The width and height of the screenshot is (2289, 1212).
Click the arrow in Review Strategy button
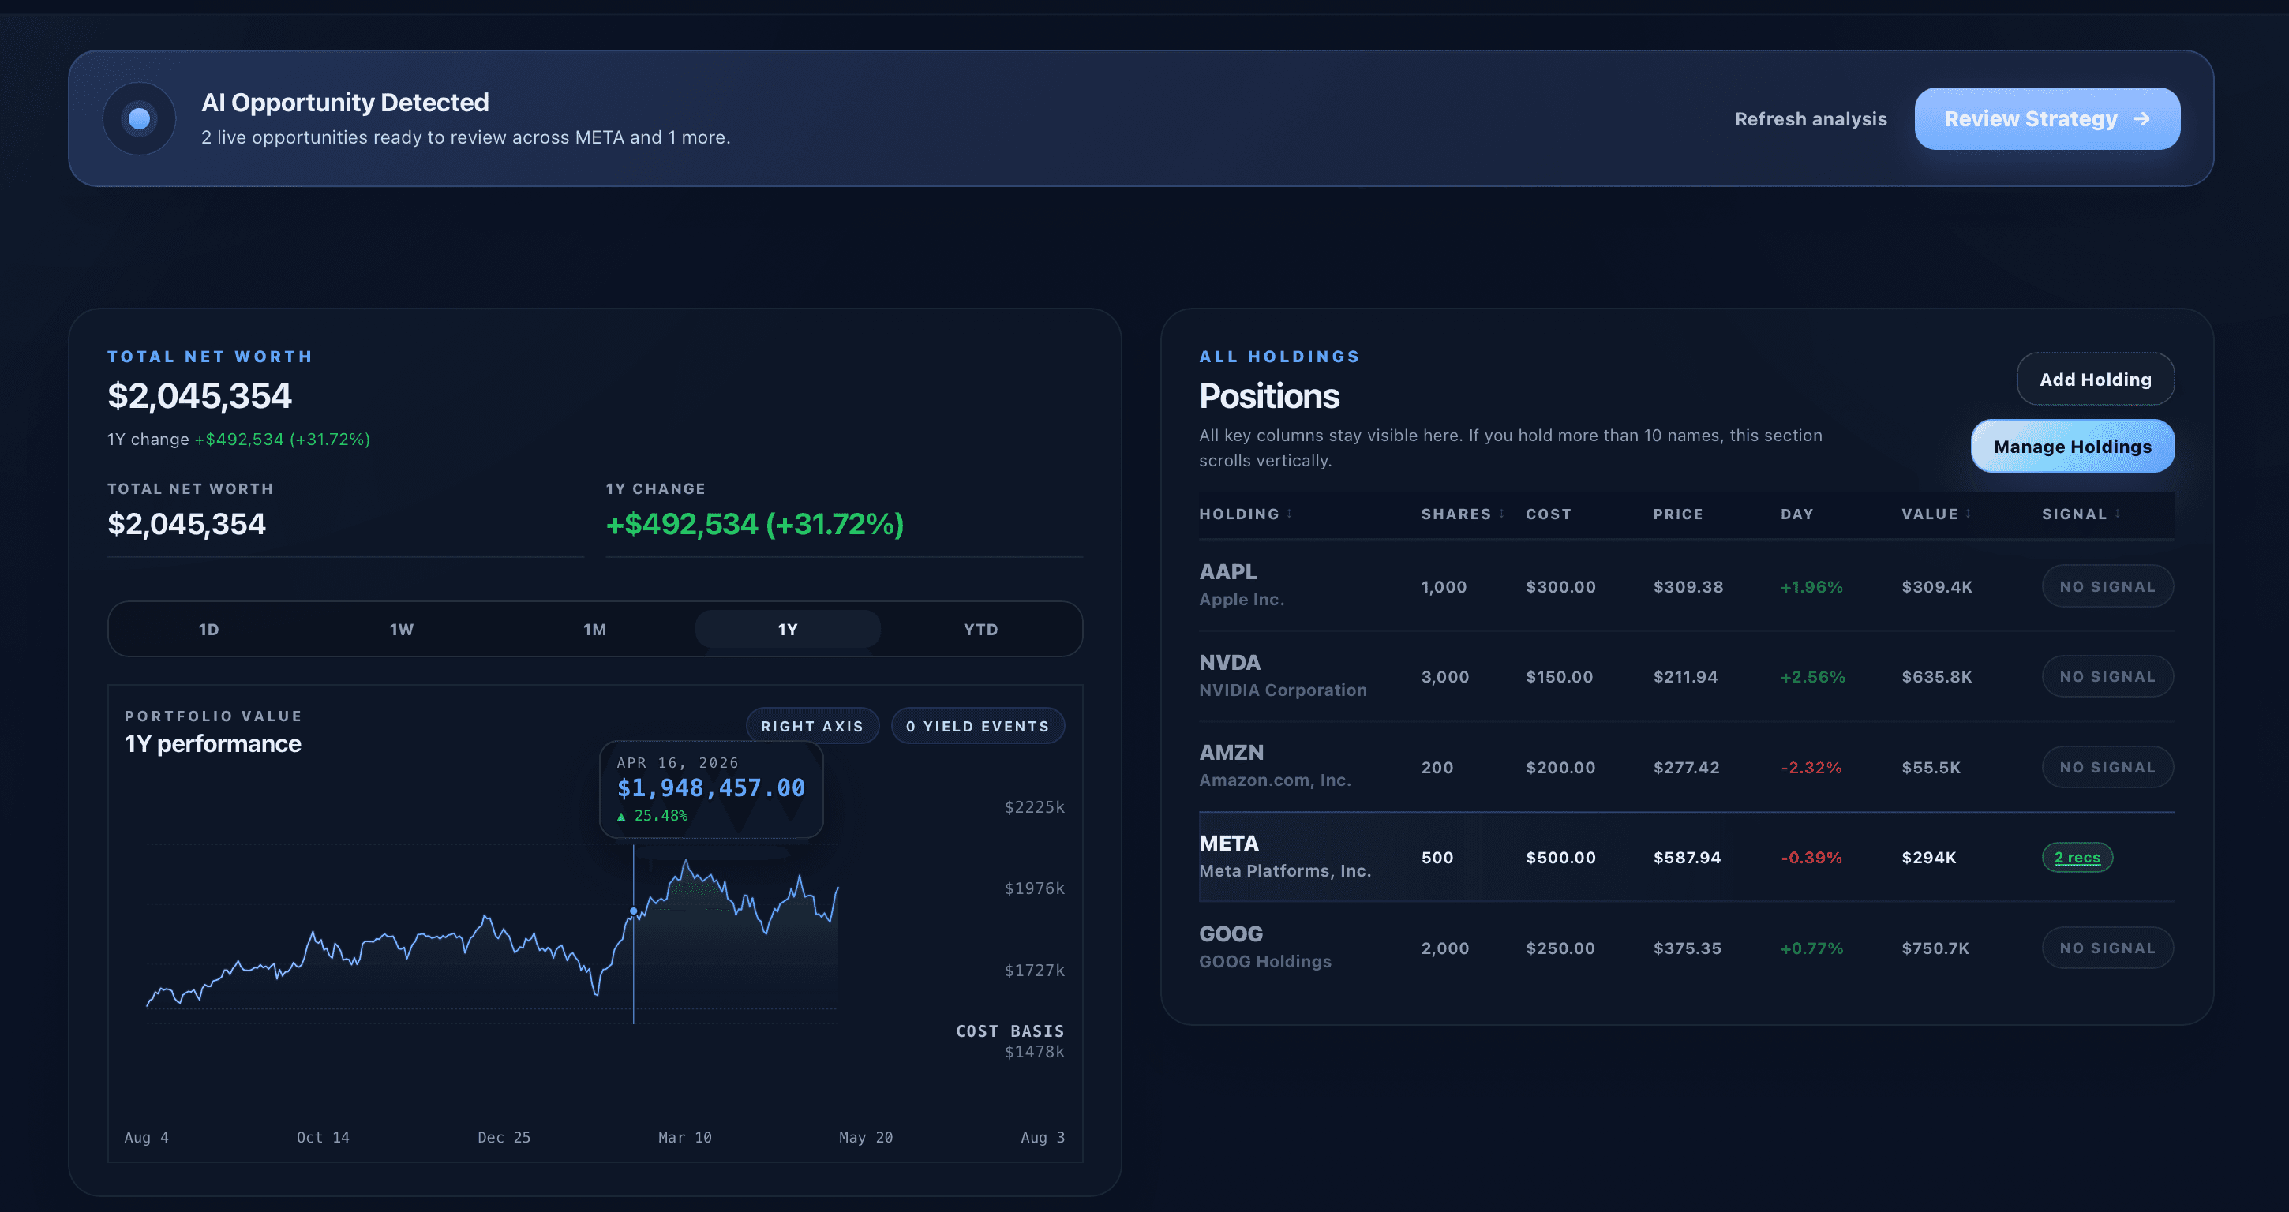coord(2141,118)
